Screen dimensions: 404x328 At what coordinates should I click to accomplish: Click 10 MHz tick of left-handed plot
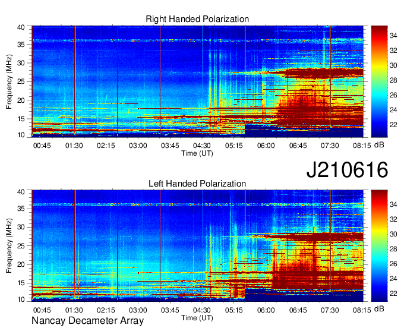[21, 299]
